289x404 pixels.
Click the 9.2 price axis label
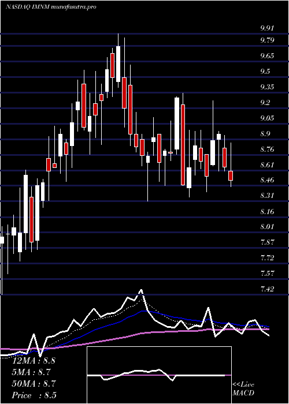(265, 103)
